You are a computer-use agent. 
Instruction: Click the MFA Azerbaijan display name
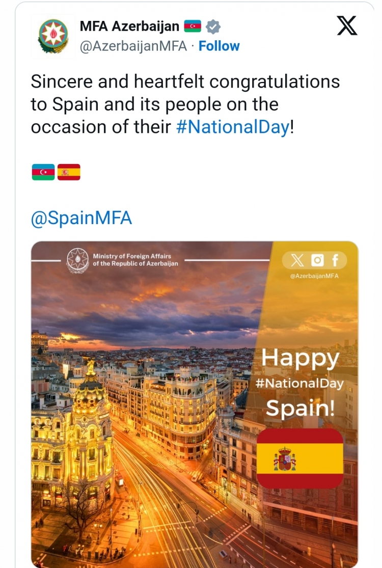(x=129, y=26)
